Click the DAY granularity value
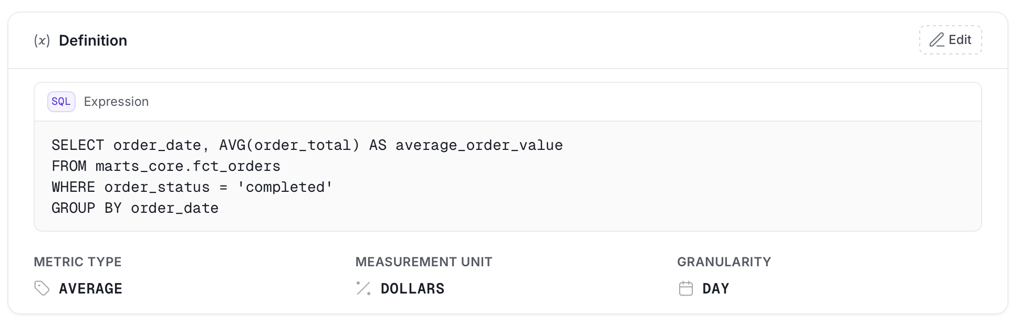 (715, 289)
